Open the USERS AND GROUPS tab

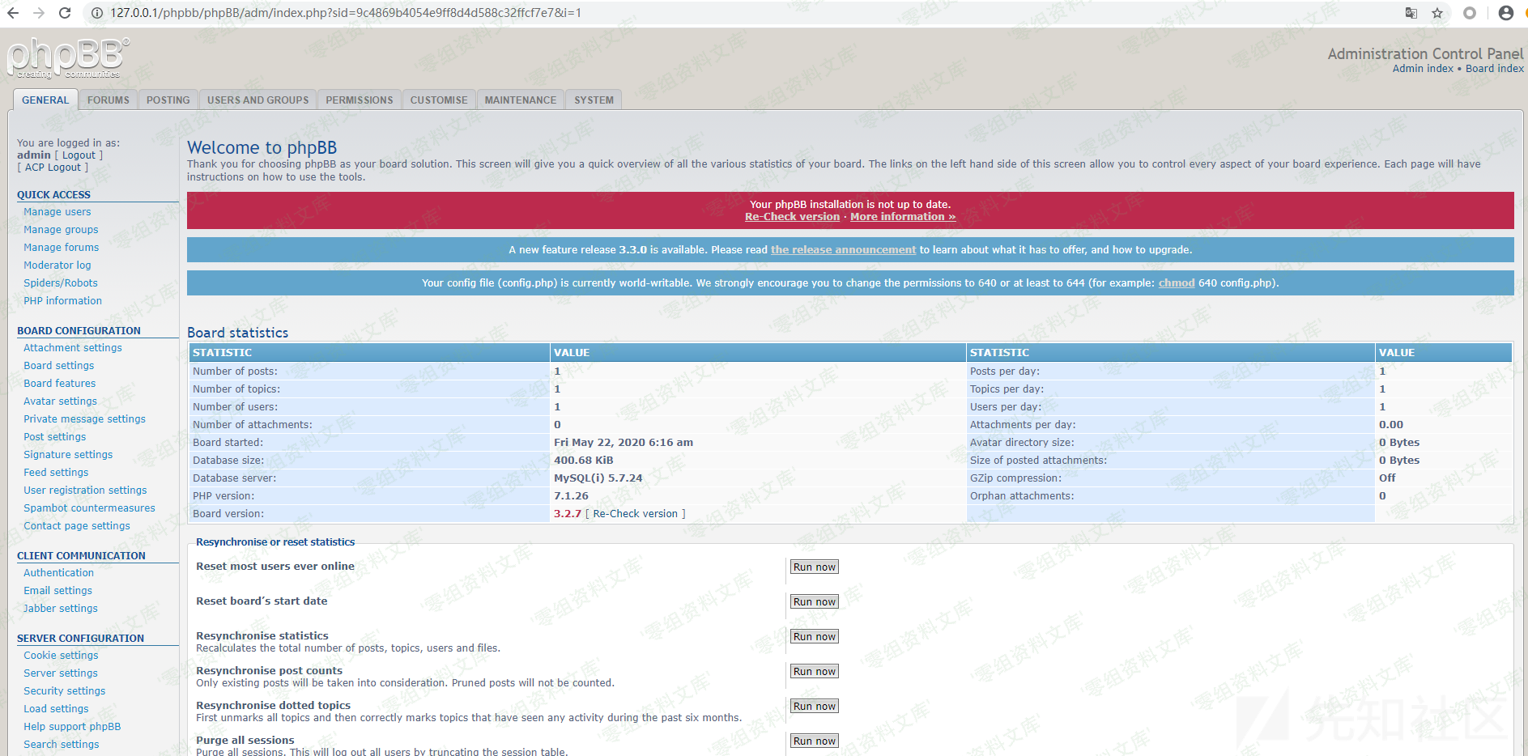(258, 100)
